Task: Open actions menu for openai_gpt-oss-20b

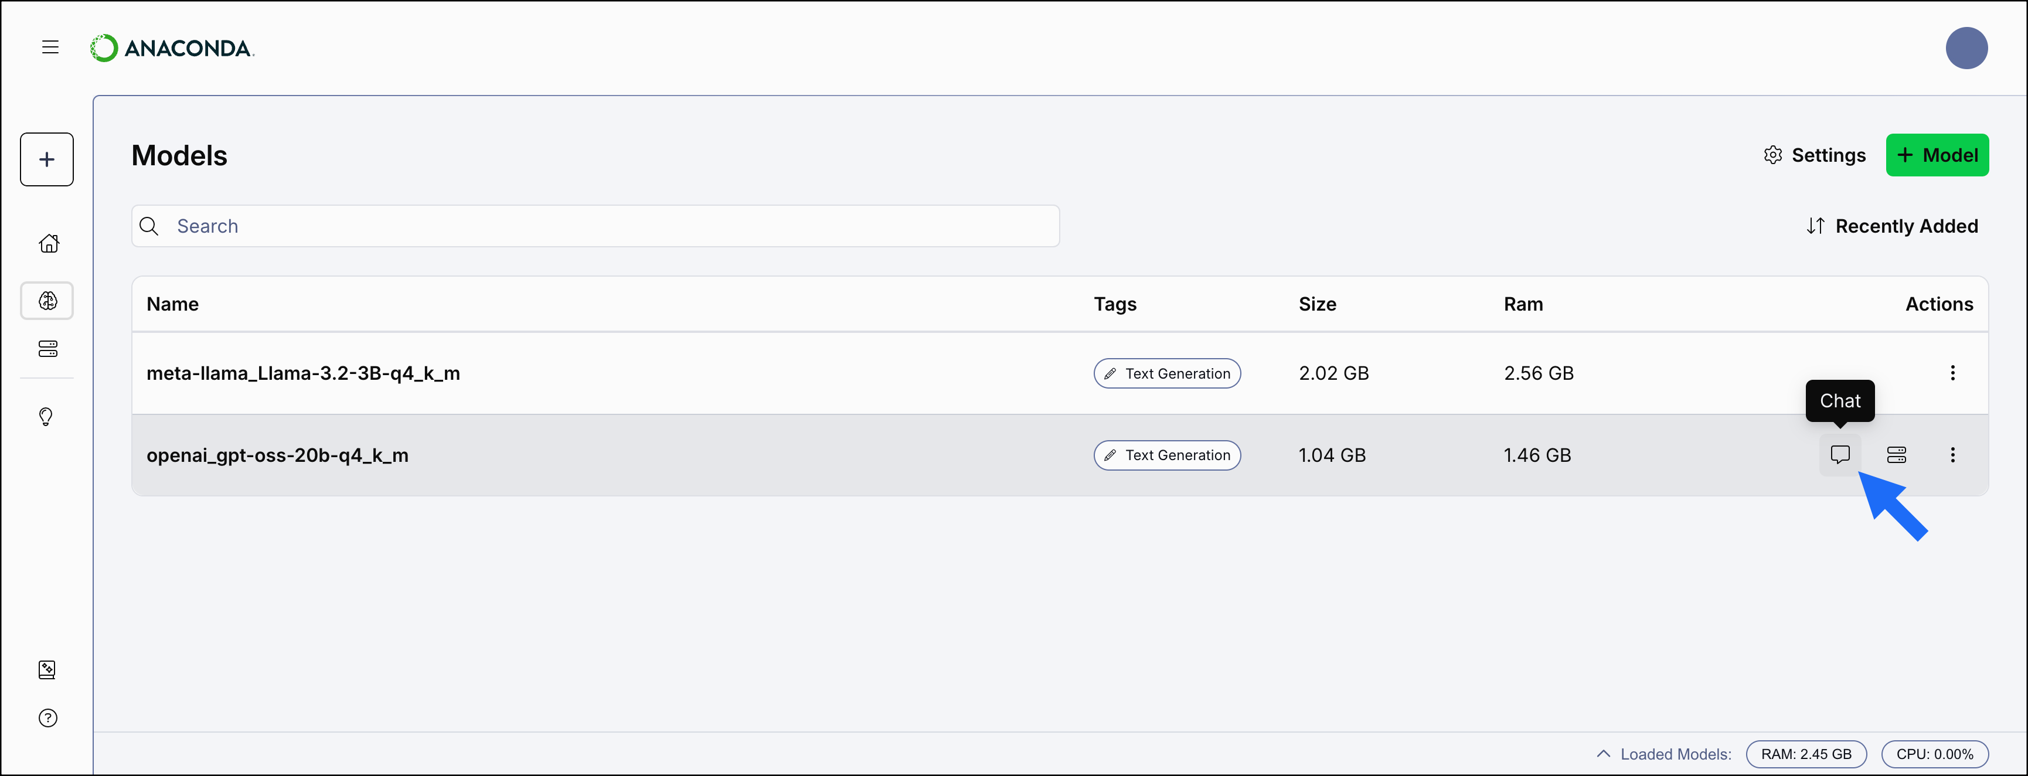Action: (x=1953, y=455)
